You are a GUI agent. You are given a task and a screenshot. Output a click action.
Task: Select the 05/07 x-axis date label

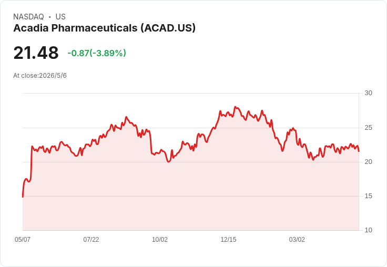(x=23, y=239)
